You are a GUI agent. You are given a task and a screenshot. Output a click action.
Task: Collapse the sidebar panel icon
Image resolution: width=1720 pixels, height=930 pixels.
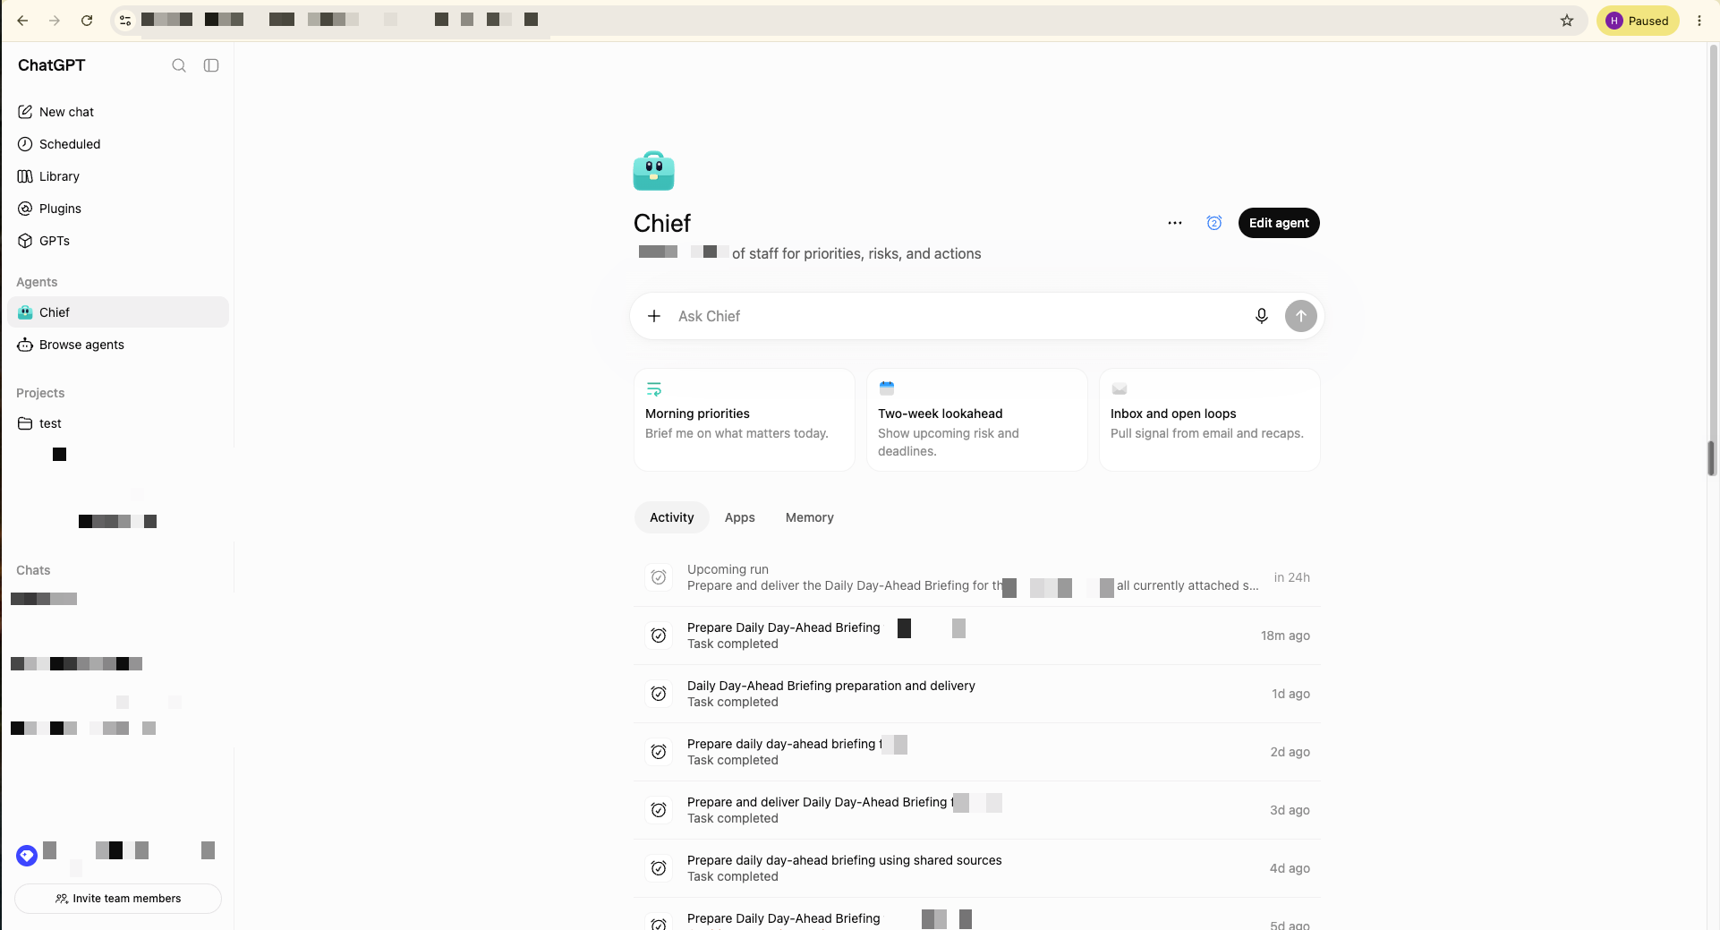point(211,65)
